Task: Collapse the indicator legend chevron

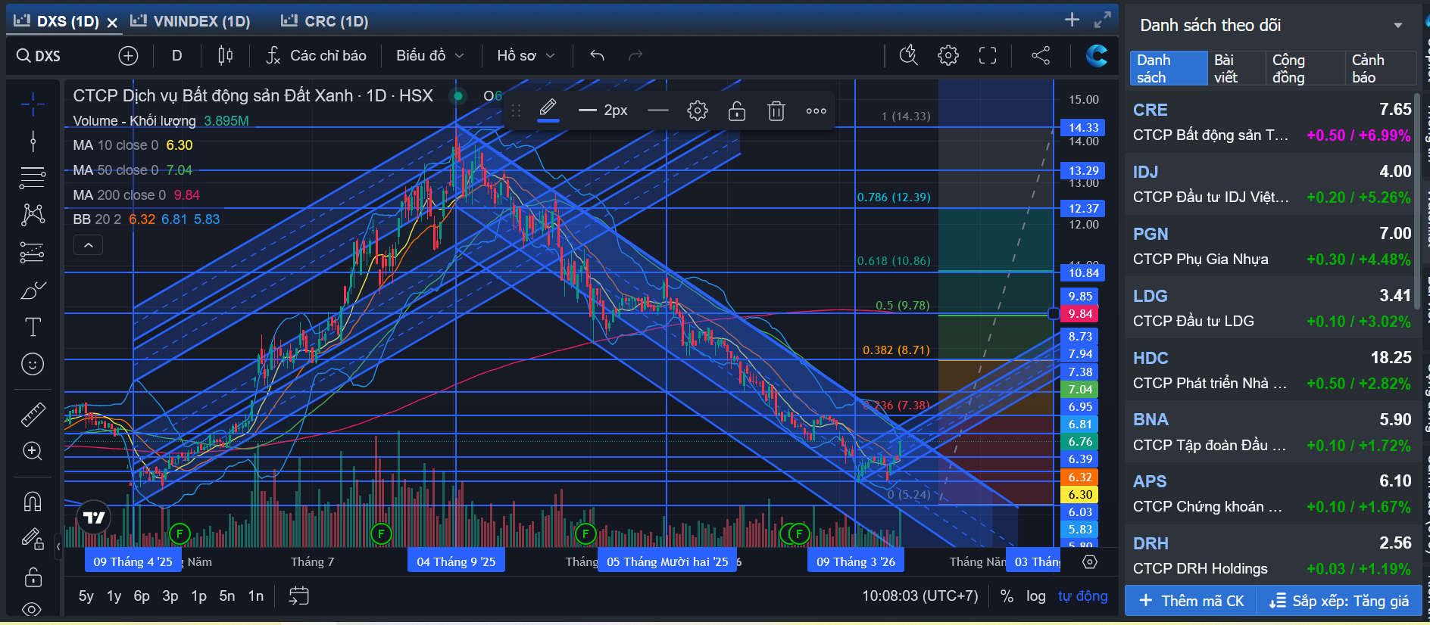Action: pyautogui.click(x=88, y=245)
